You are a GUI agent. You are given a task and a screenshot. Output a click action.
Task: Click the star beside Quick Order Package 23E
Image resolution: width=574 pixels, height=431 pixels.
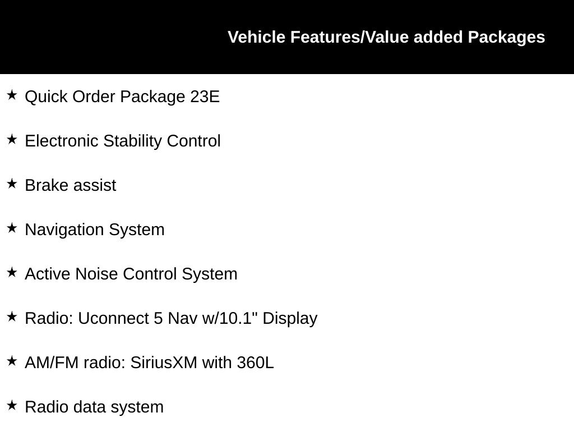point(12,95)
